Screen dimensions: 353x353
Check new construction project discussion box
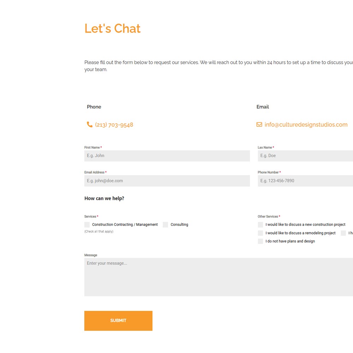pos(261,225)
